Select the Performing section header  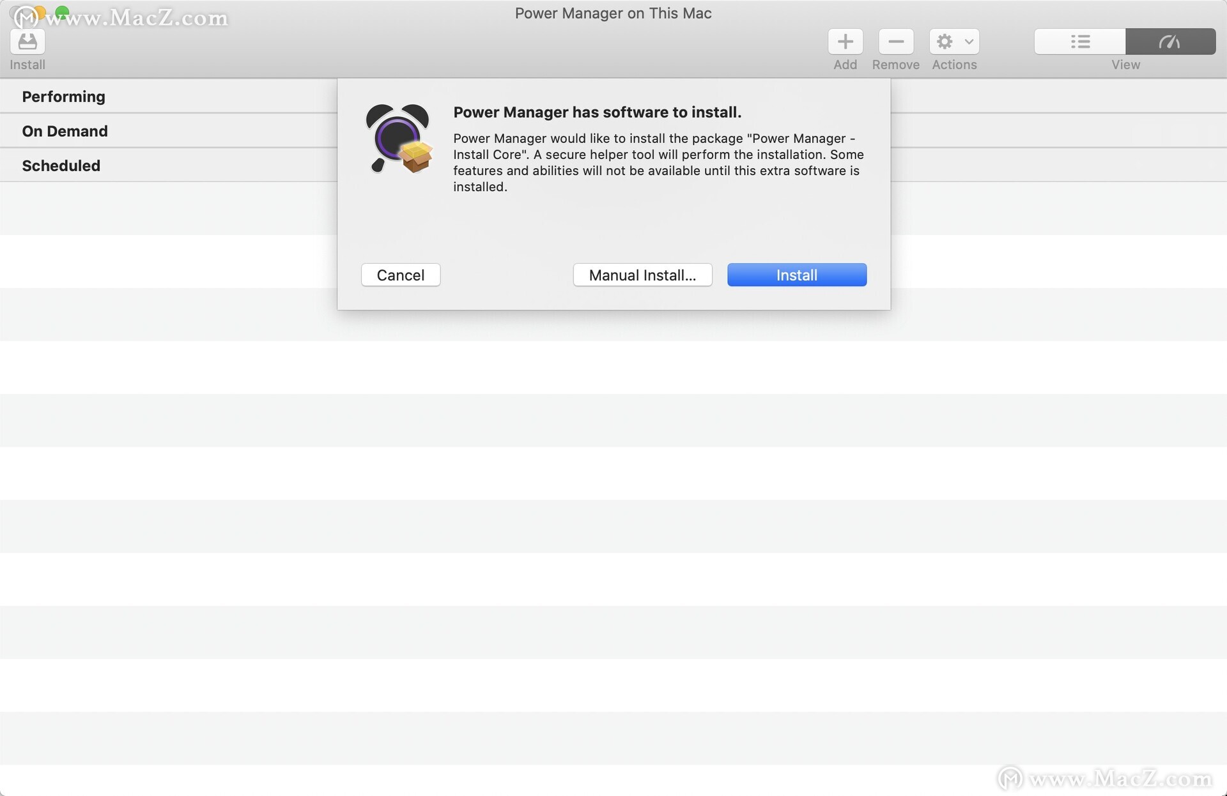tap(63, 96)
